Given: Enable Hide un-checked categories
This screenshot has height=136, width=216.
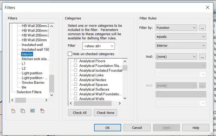Looking at the screenshot, I should coord(70,54).
